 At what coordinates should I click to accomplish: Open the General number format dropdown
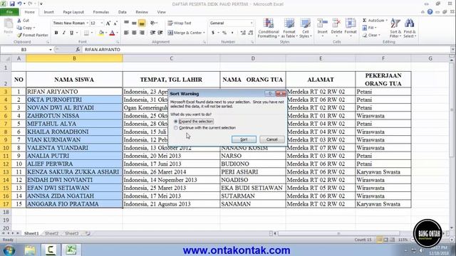pos(252,23)
